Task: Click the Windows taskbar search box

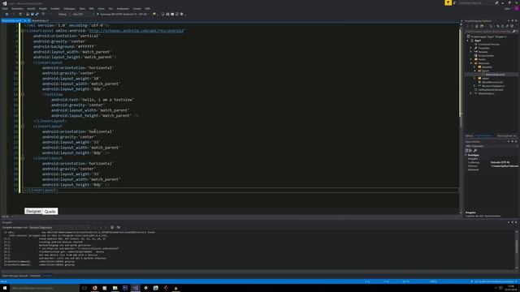Action: point(45,288)
